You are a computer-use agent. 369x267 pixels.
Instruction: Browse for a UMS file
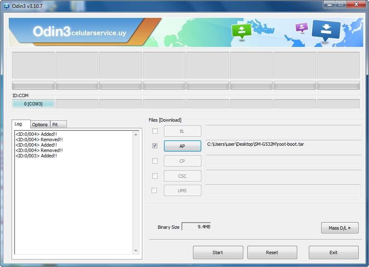click(182, 191)
